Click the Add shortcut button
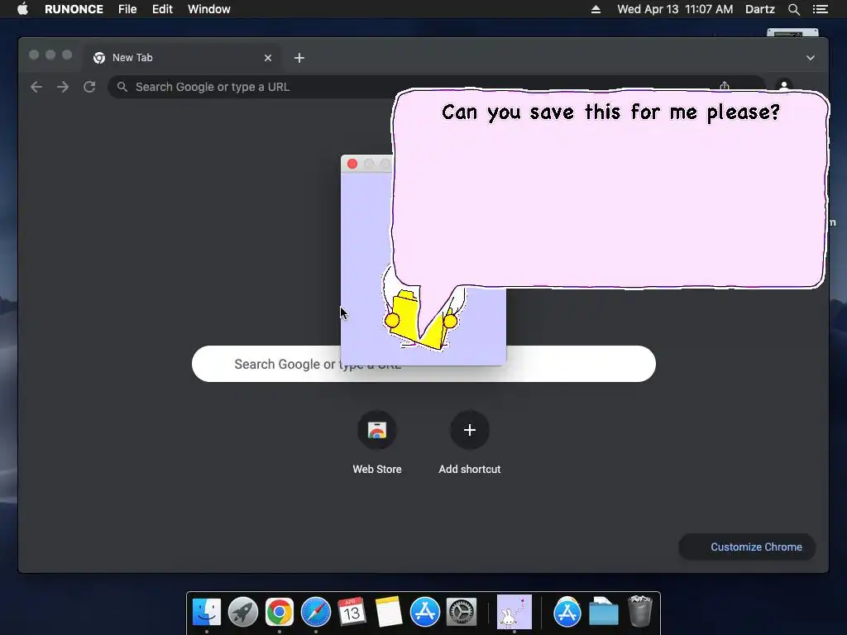 pyautogui.click(x=470, y=443)
